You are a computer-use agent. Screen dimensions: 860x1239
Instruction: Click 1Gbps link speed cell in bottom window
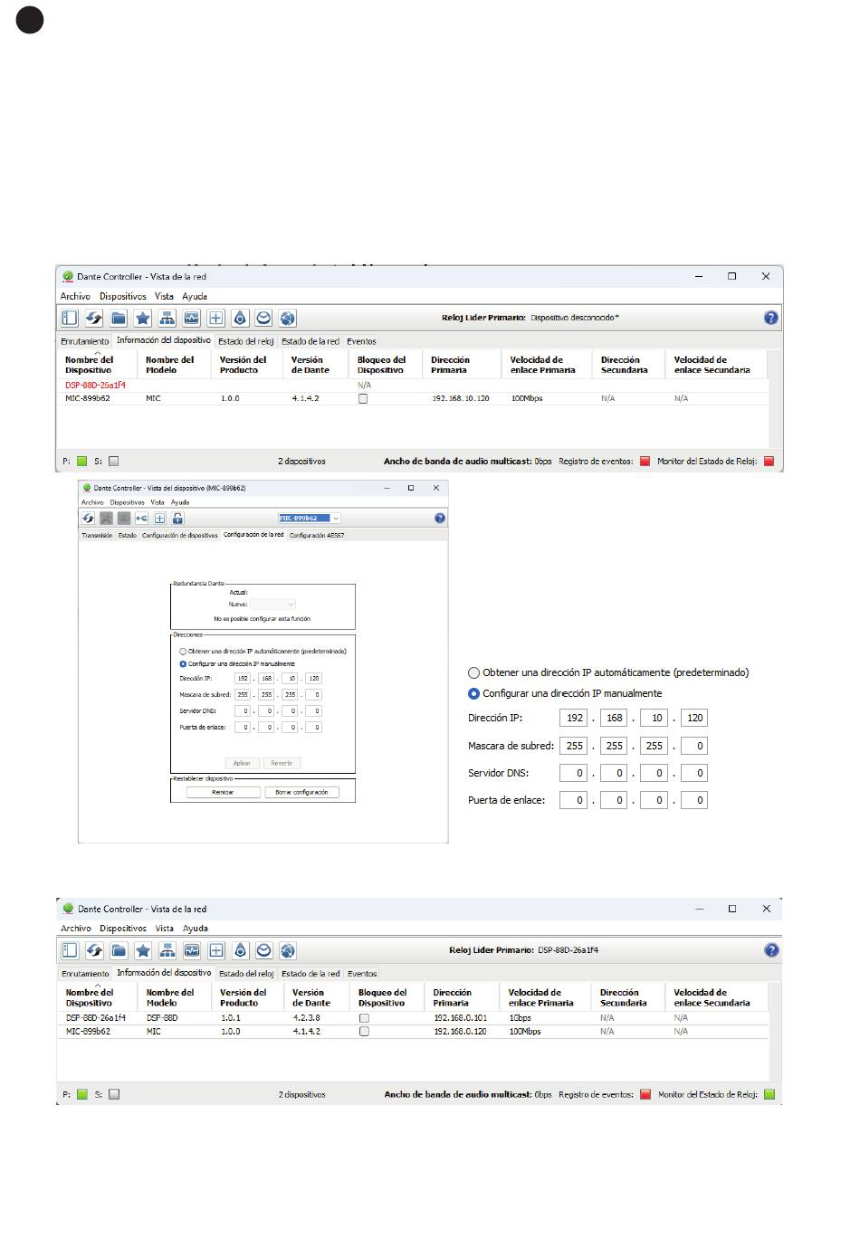(520, 1017)
